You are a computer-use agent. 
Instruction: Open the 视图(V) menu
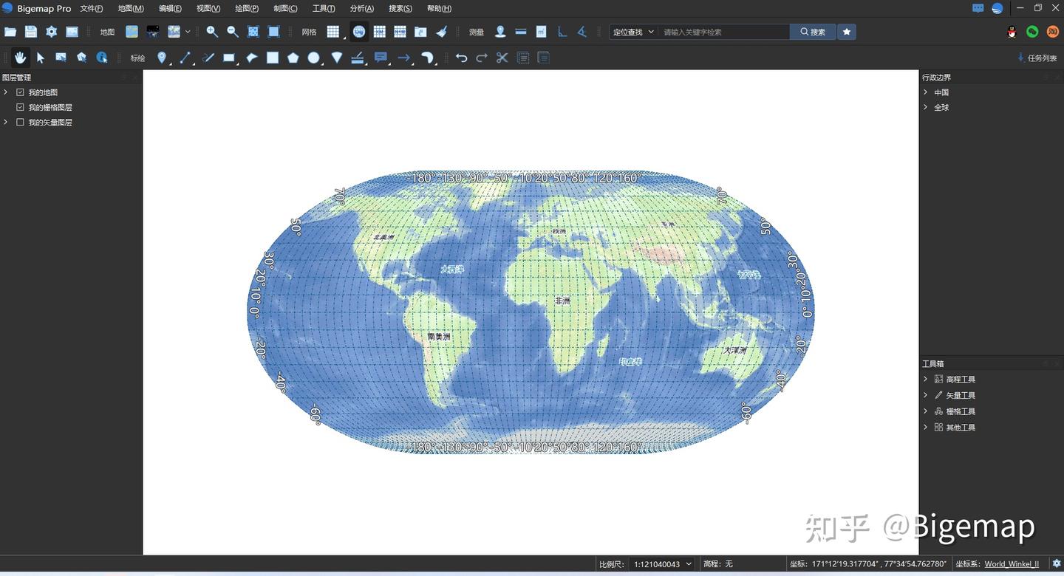[208, 8]
